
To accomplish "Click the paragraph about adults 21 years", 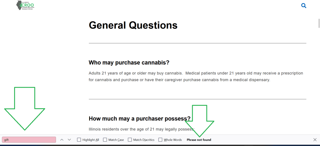I will [196, 76].
